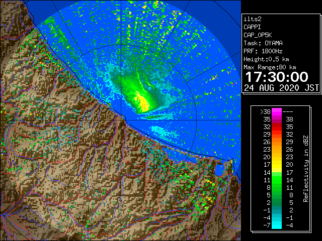Image resolution: width=322 pixels, height=241 pixels.
Task: Click the "---" legend label
Action: (x=288, y=112)
